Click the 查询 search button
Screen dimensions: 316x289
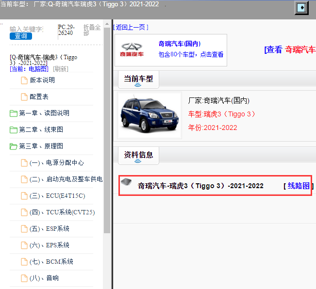tap(21, 36)
